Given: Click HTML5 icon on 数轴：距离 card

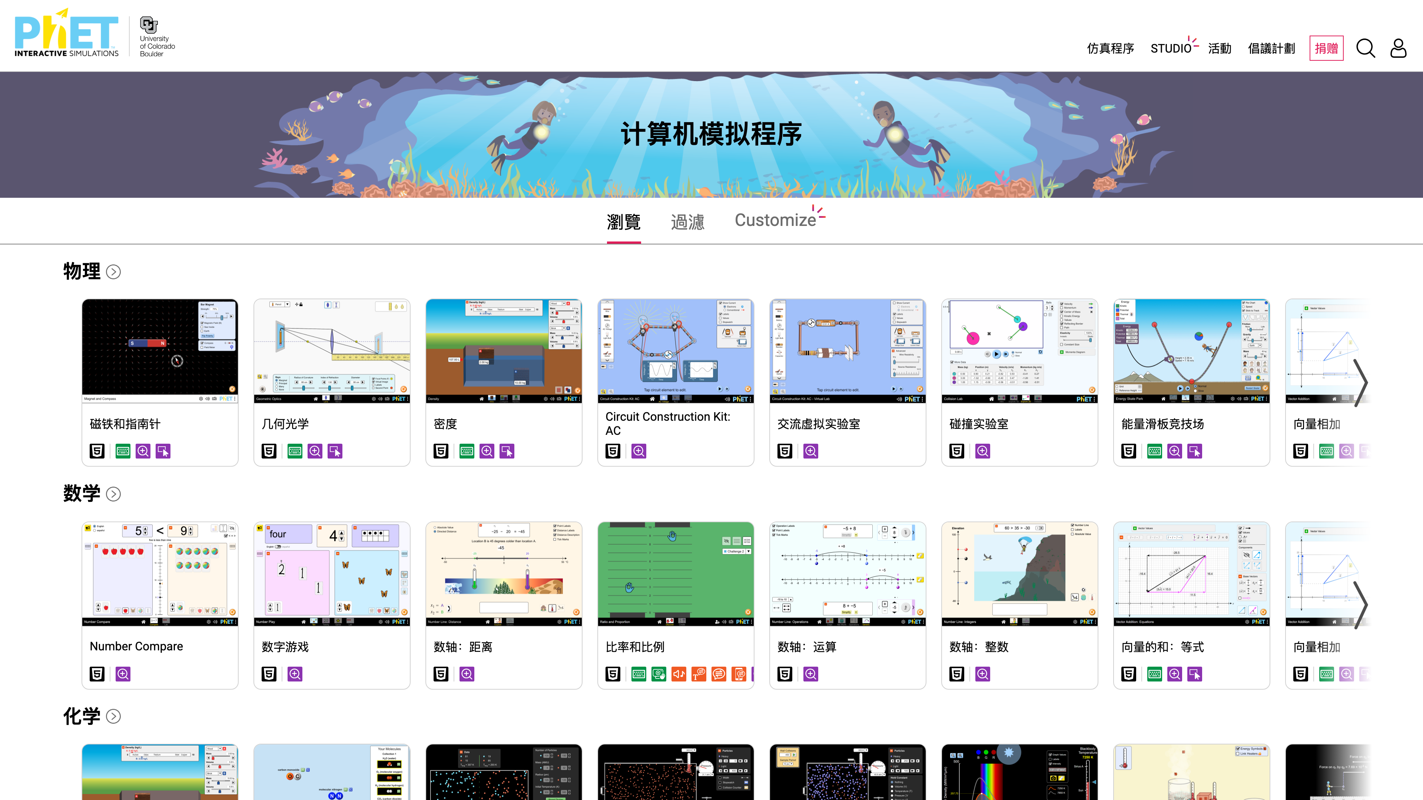Looking at the screenshot, I should click(441, 674).
